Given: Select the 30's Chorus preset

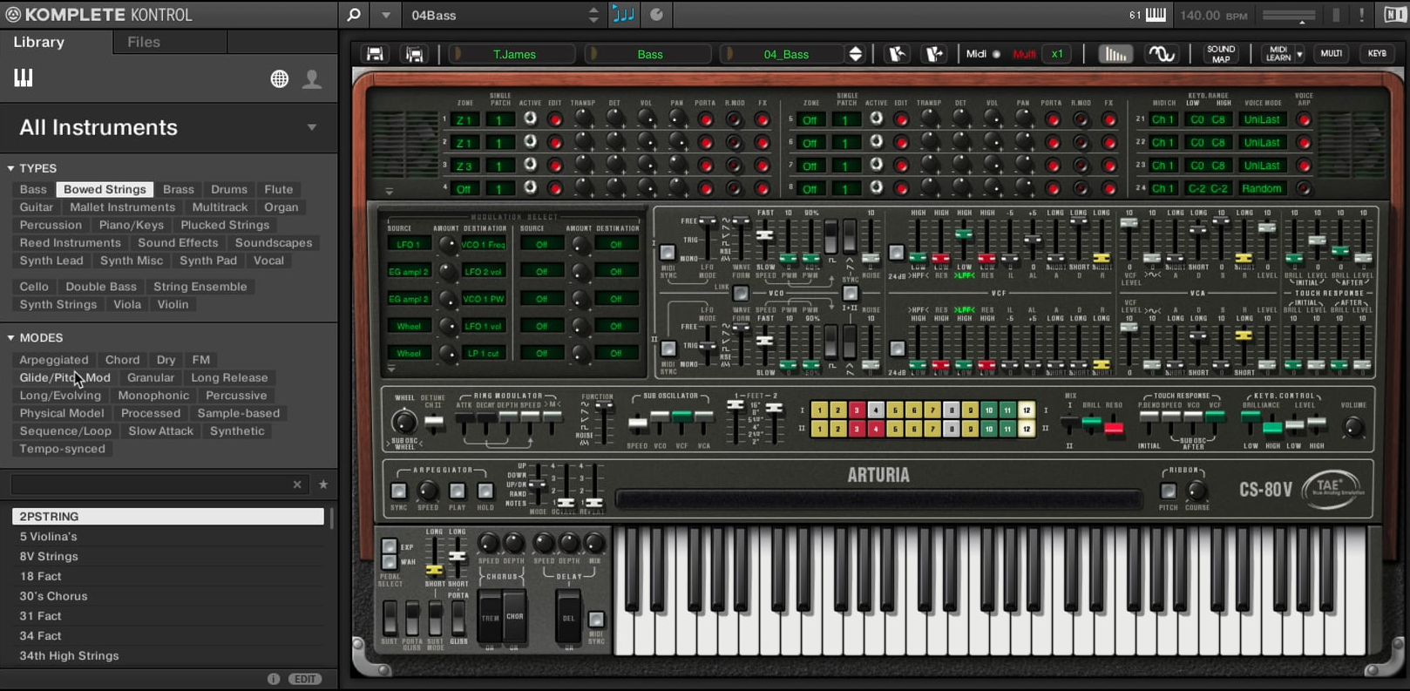Looking at the screenshot, I should coord(168,596).
